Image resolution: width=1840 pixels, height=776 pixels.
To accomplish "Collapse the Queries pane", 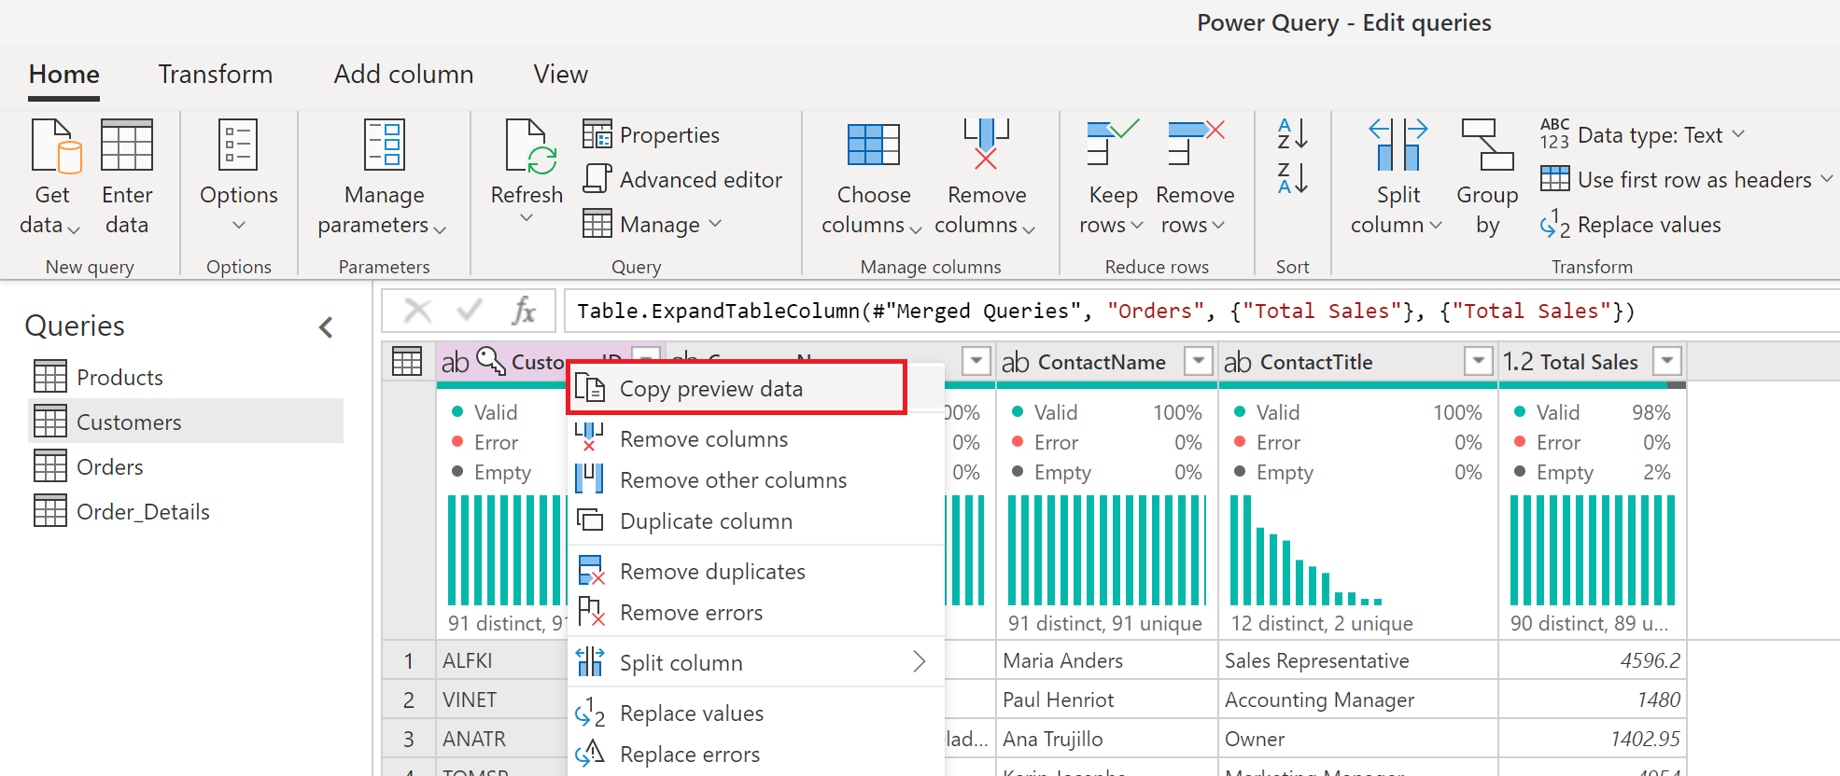I will (326, 327).
